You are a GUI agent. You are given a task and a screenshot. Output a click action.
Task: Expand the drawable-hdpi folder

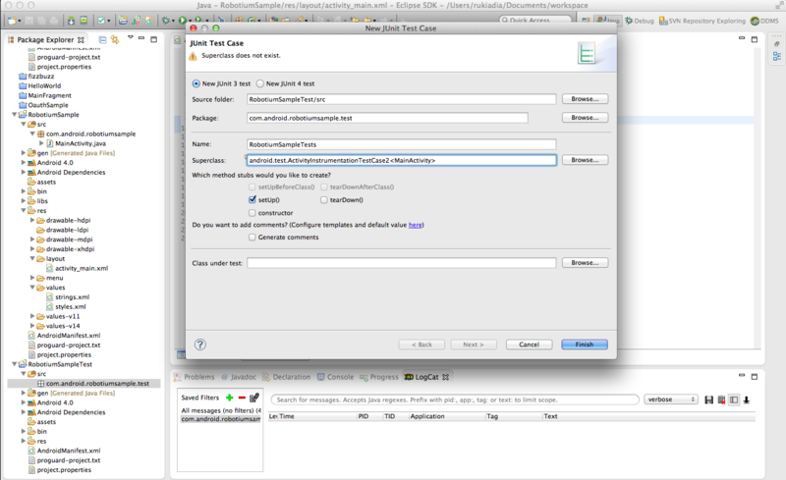[32, 220]
